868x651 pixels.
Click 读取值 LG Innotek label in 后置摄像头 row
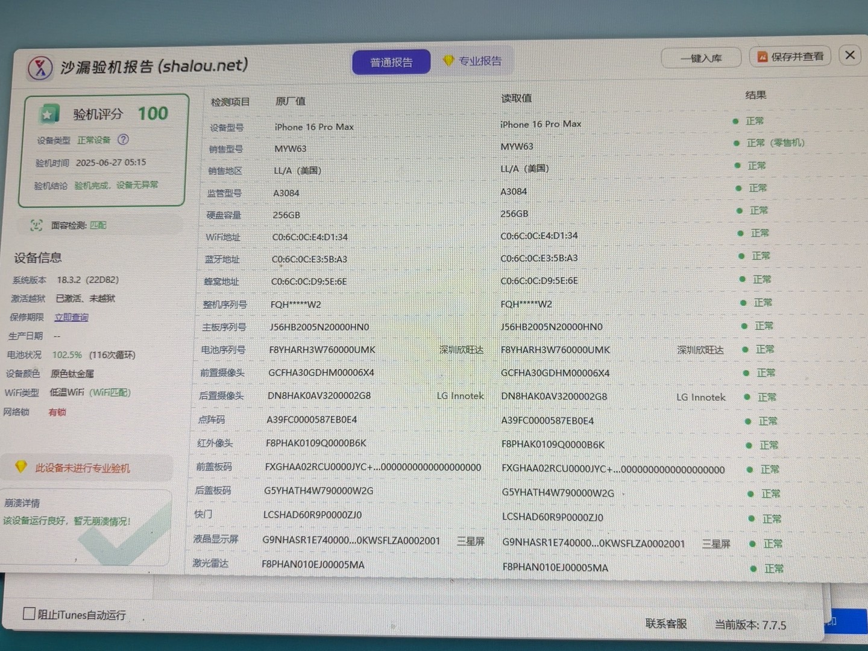click(700, 397)
